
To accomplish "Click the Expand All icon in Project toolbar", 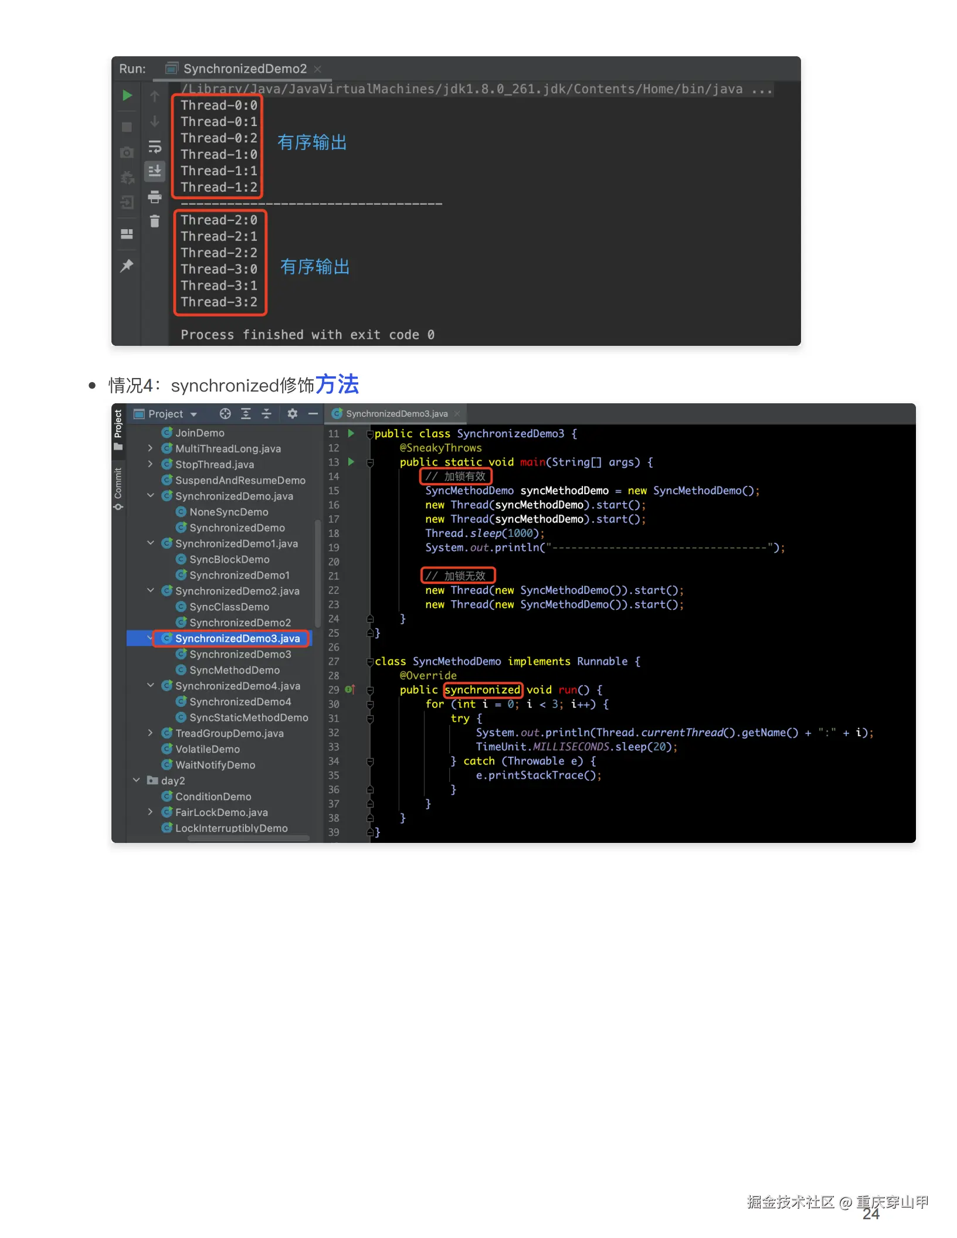I will pos(246,414).
